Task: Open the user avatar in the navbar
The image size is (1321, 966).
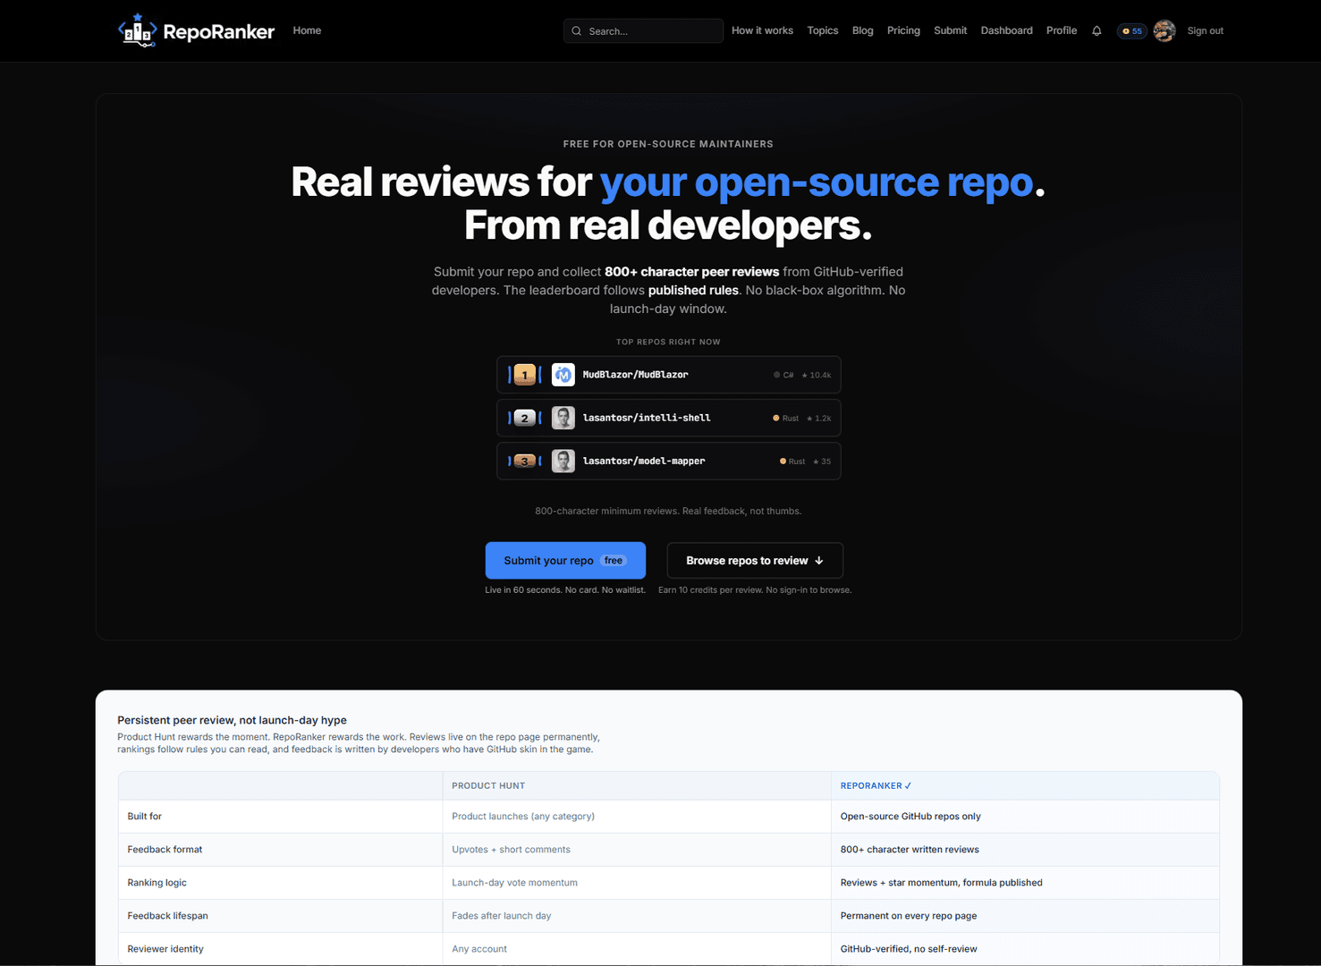Action: [x=1164, y=31]
